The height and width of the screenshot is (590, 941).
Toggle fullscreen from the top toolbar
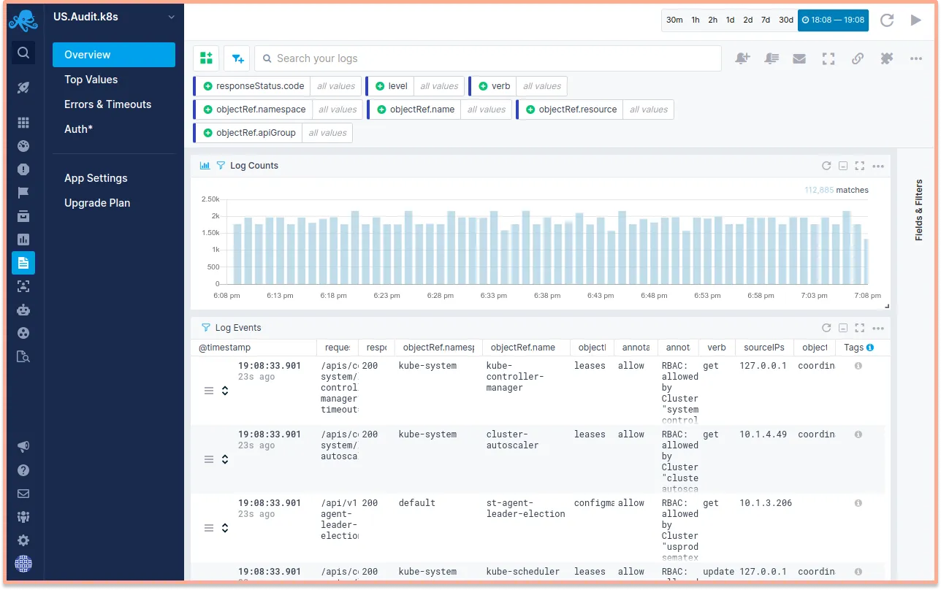[x=828, y=58]
